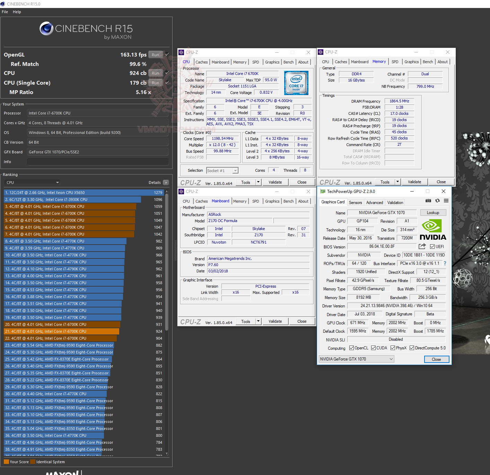Screen dimensions: 490x475
Task: Toggle the DirectCompute 5.0 checkbox
Action: tap(412, 348)
